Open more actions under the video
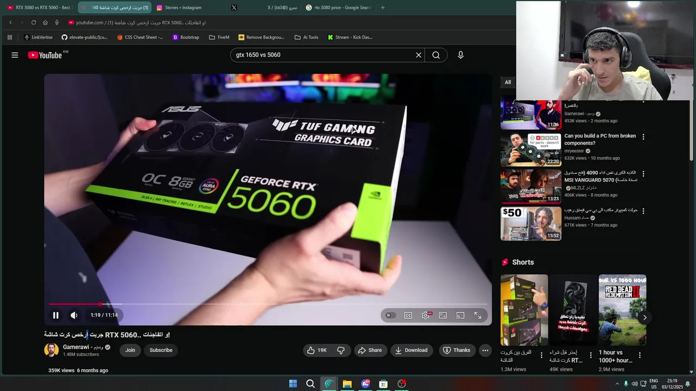This screenshot has height=391, width=696. tap(485, 350)
